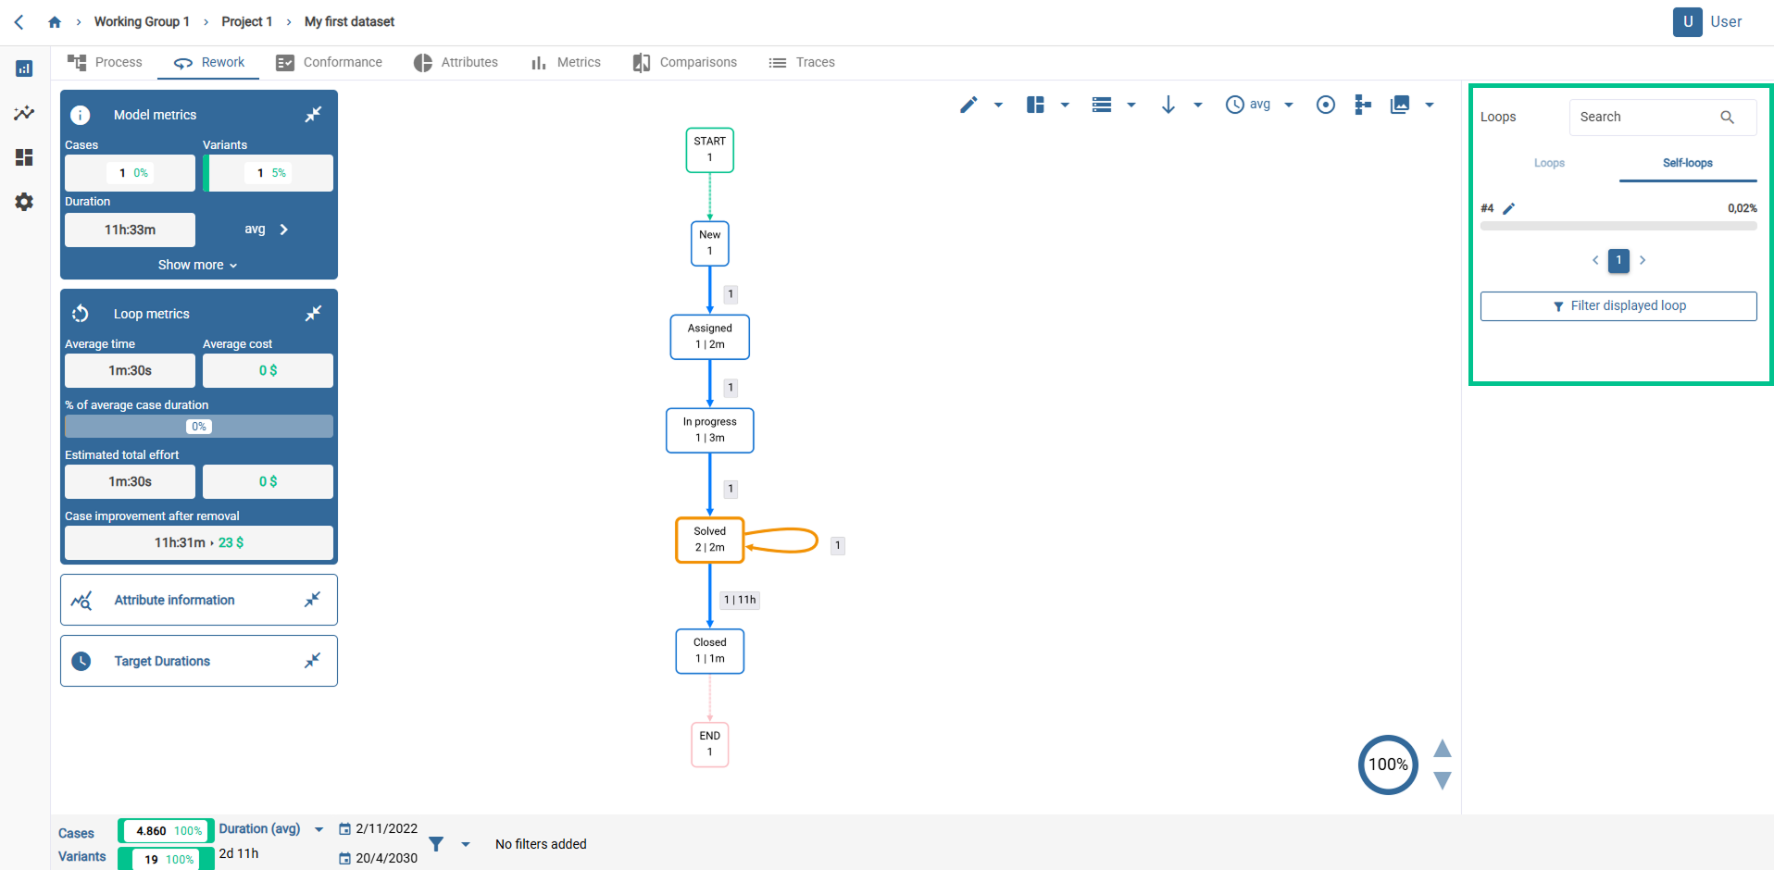1774x870 pixels.
Task: Toggle the Target Durations panel pin icon
Action: [312, 660]
